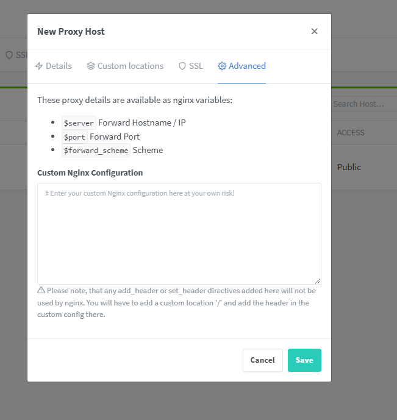Click the $port variable code snippet

click(74, 137)
